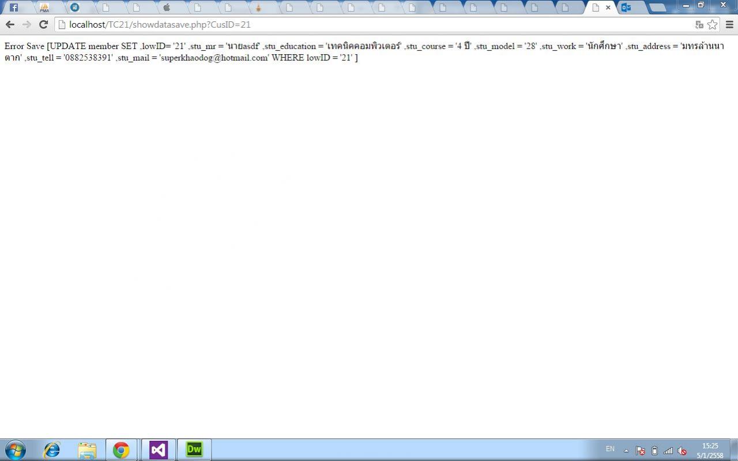738x461 pixels.
Task: Open Visual Studio from the taskbar
Action: tap(158, 449)
